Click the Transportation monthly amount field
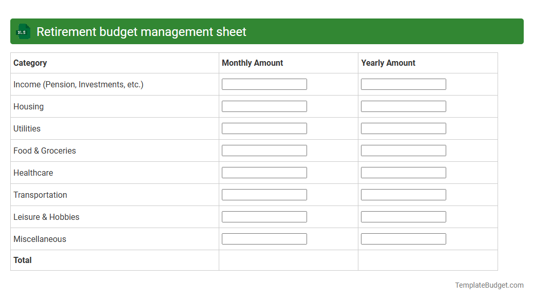Viewport: 534px width, 300px height. (x=264, y=194)
